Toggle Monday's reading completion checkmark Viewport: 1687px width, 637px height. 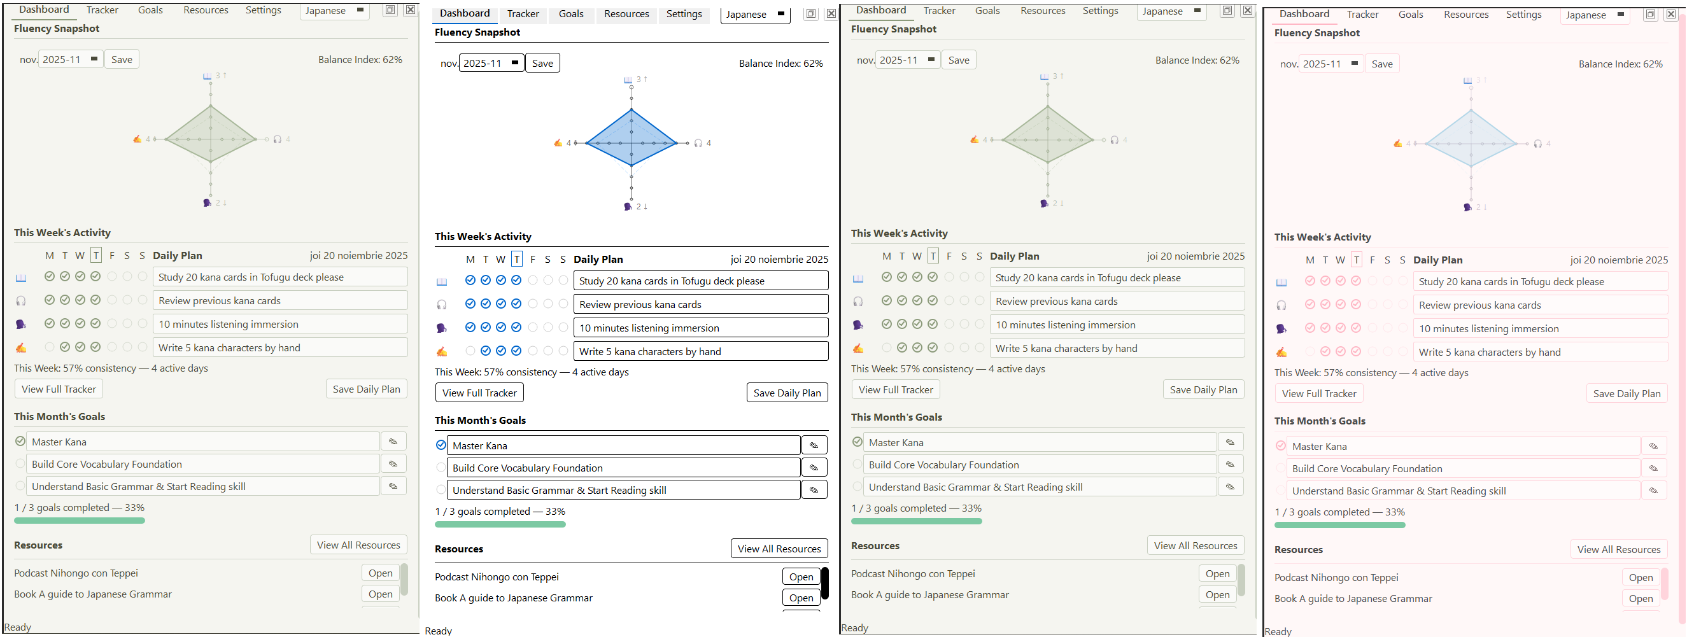(50, 276)
